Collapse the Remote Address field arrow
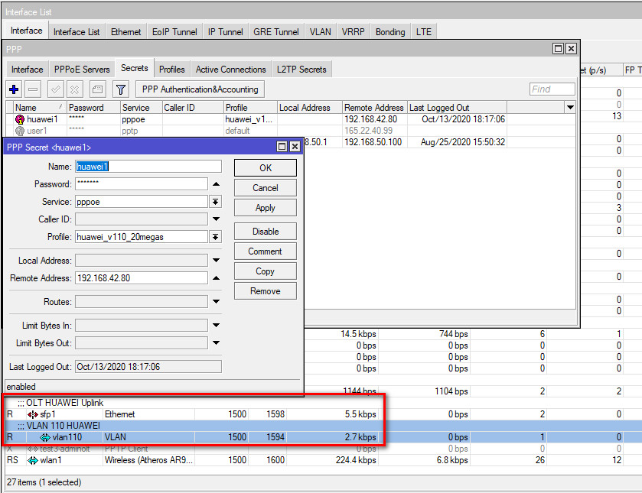The height and width of the screenshot is (493, 642). coord(216,278)
